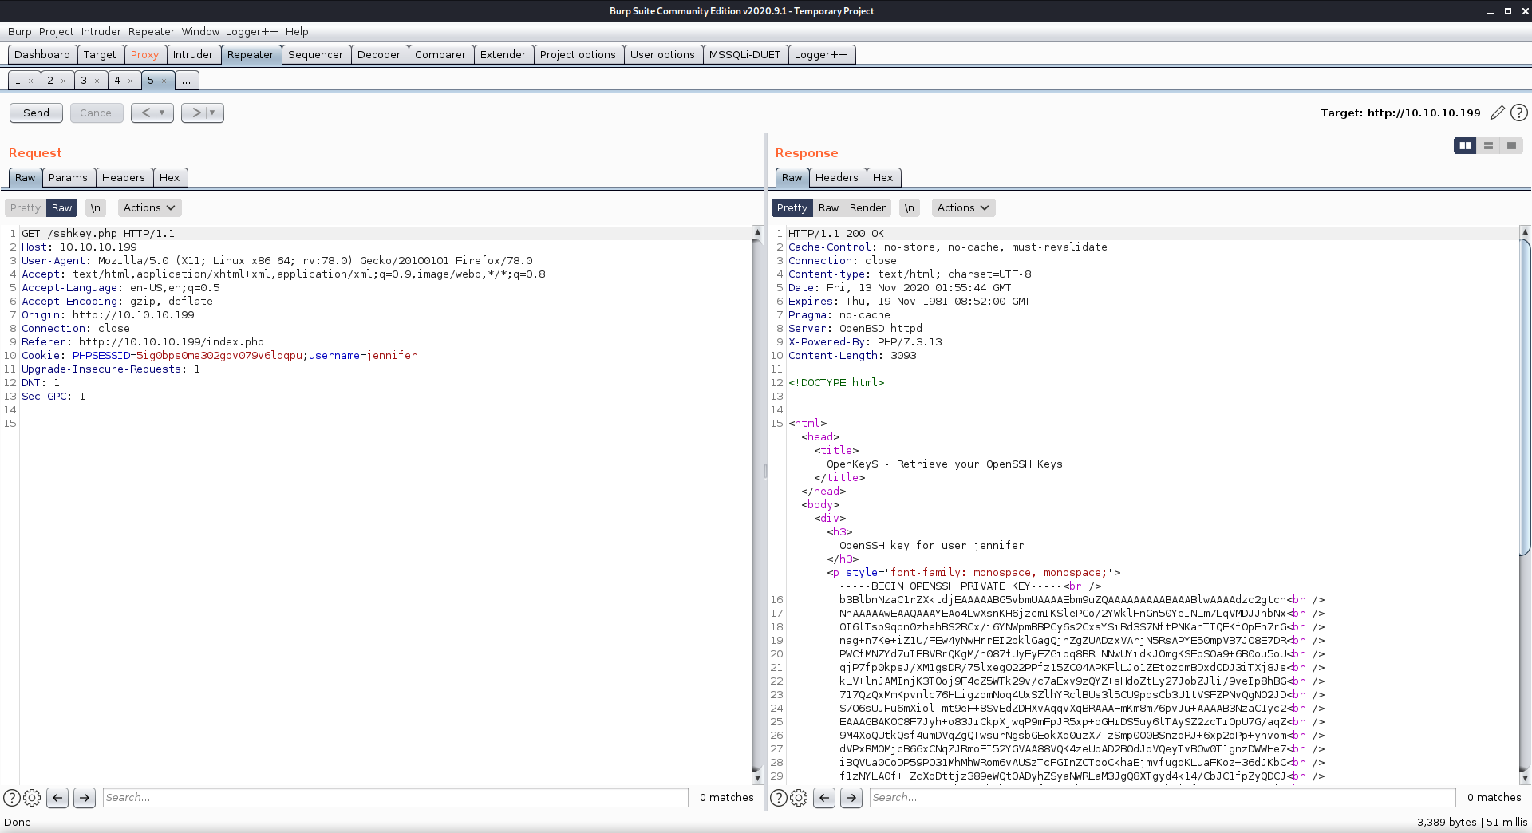This screenshot has width=1532, height=833.
Task: Expand history back arrow dropdown
Action: [x=162, y=113]
